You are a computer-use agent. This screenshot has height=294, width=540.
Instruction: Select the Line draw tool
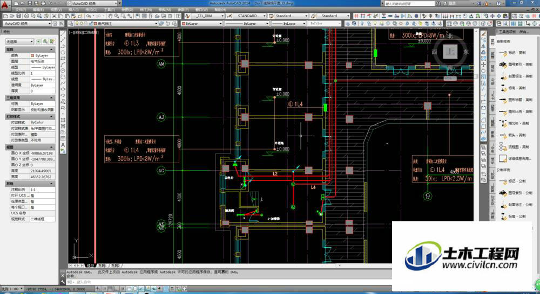click(x=63, y=34)
